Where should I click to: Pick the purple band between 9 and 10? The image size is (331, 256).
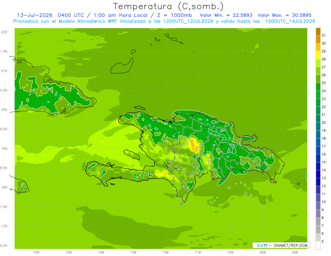click(x=318, y=206)
